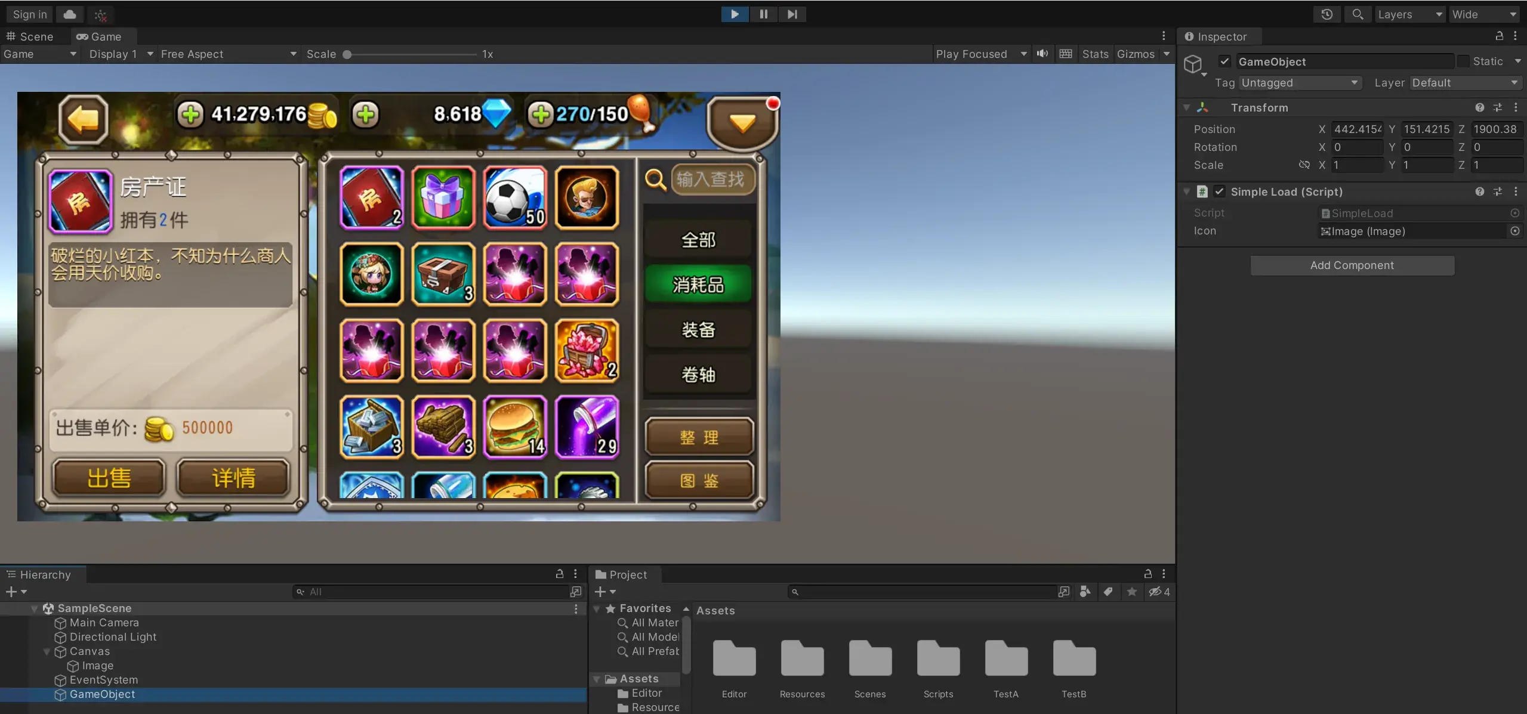
Task: Click the Hierarchy search field
Action: (431, 592)
